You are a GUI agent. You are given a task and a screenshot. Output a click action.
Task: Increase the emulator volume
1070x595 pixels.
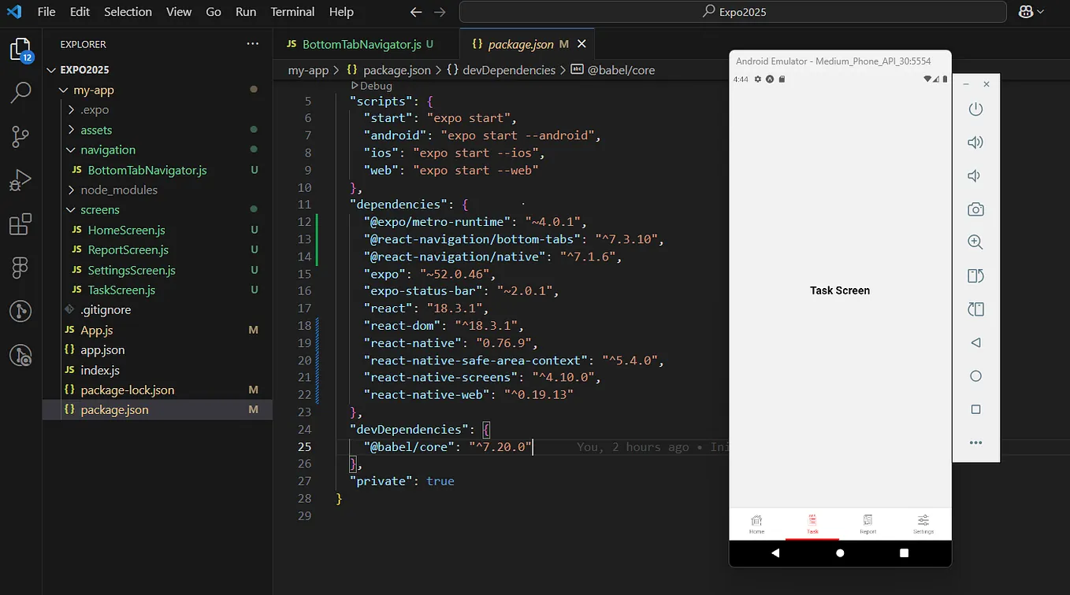[x=975, y=142]
